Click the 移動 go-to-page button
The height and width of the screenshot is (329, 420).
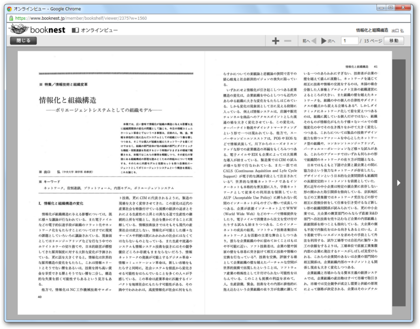[x=394, y=41]
